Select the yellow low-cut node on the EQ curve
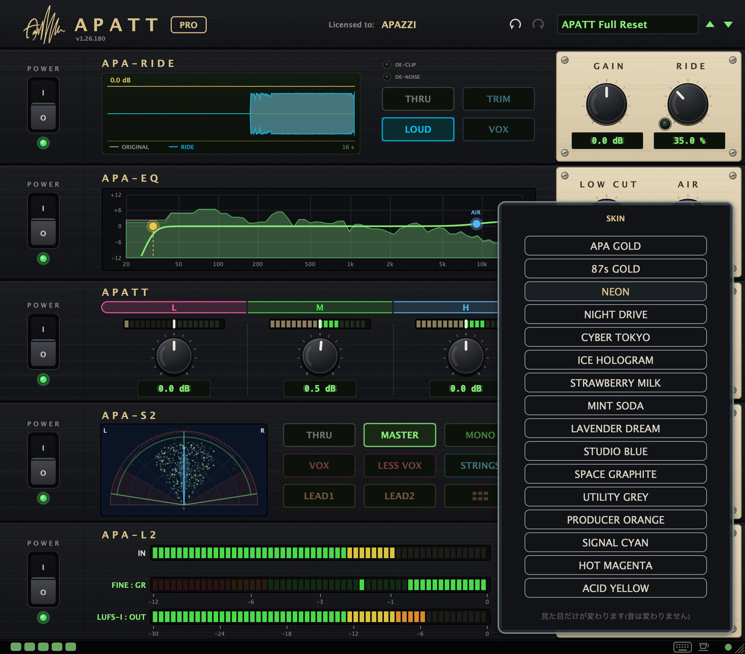 [x=153, y=226]
